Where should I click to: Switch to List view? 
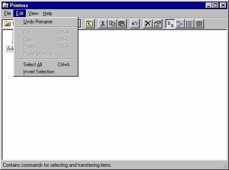click(189, 24)
